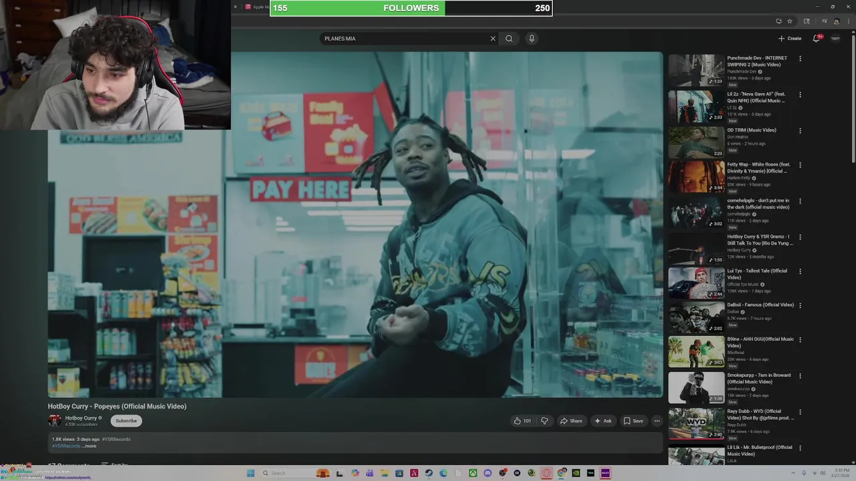Open Lul Tys Tallest Tale thumbnail
Viewport: 856px width, 481px height.
point(696,283)
